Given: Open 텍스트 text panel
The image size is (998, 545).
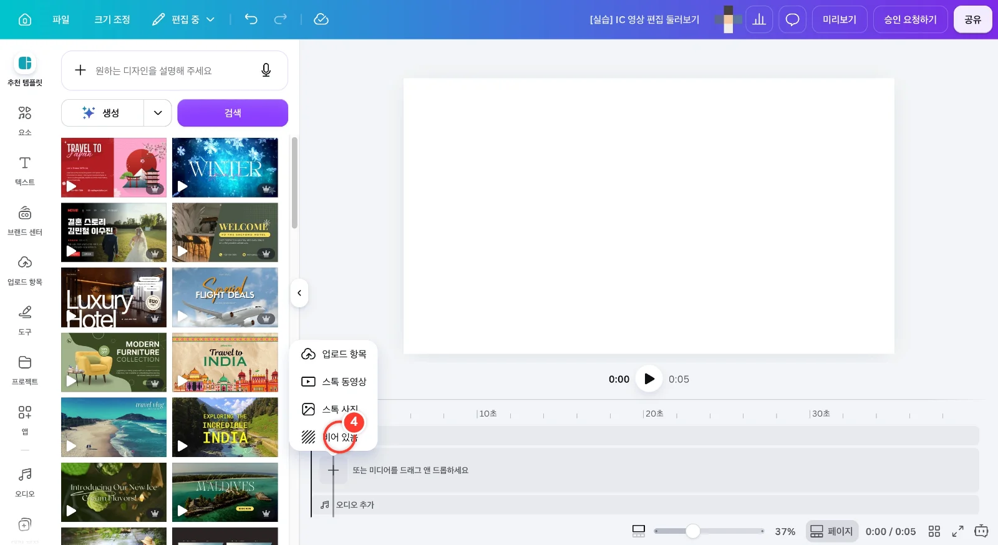Looking at the screenshot, I should [25, 170].
